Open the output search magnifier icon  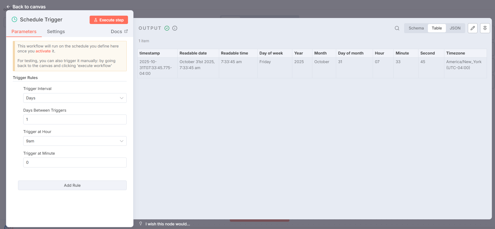pos(397,28)
